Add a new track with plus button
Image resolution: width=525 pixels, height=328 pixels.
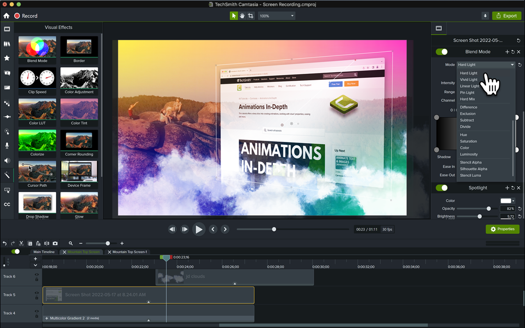click(35, 259)
